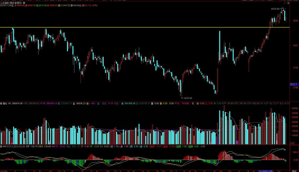This screenshot has height=172, width=299.
Task: Click the highlighted price tag on right axis
Action: click(x=293, y=84)
